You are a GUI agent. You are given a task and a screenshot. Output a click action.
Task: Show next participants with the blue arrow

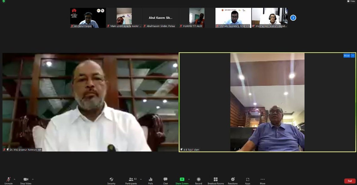(x=293, y=18)
